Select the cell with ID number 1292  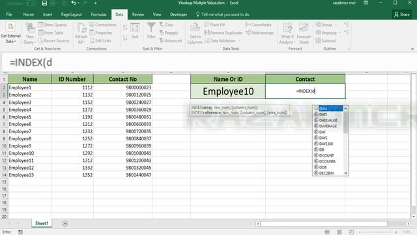pos(72,153)
